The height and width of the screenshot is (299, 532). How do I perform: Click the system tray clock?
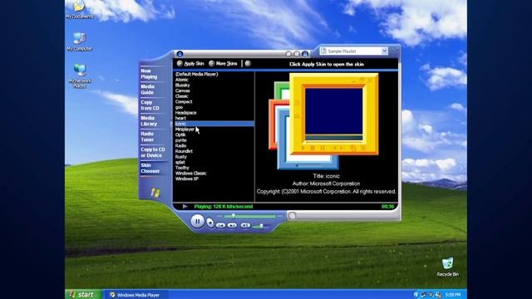453,295
